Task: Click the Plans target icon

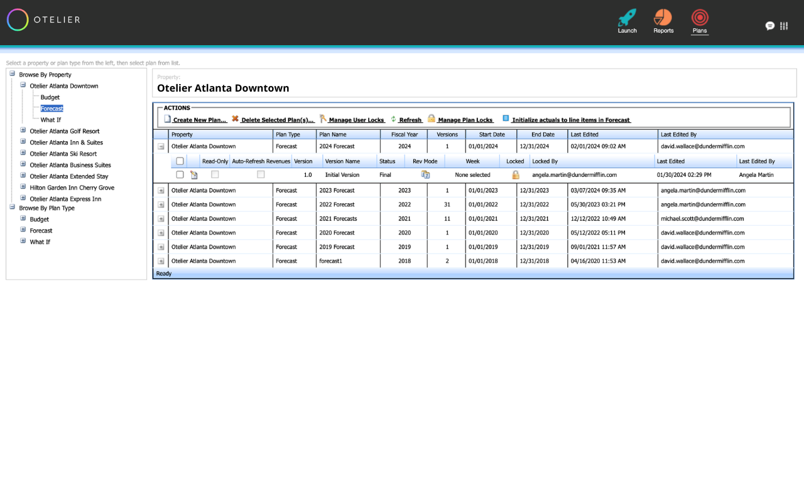Action: pyautogui.click(x=699, y=18)
